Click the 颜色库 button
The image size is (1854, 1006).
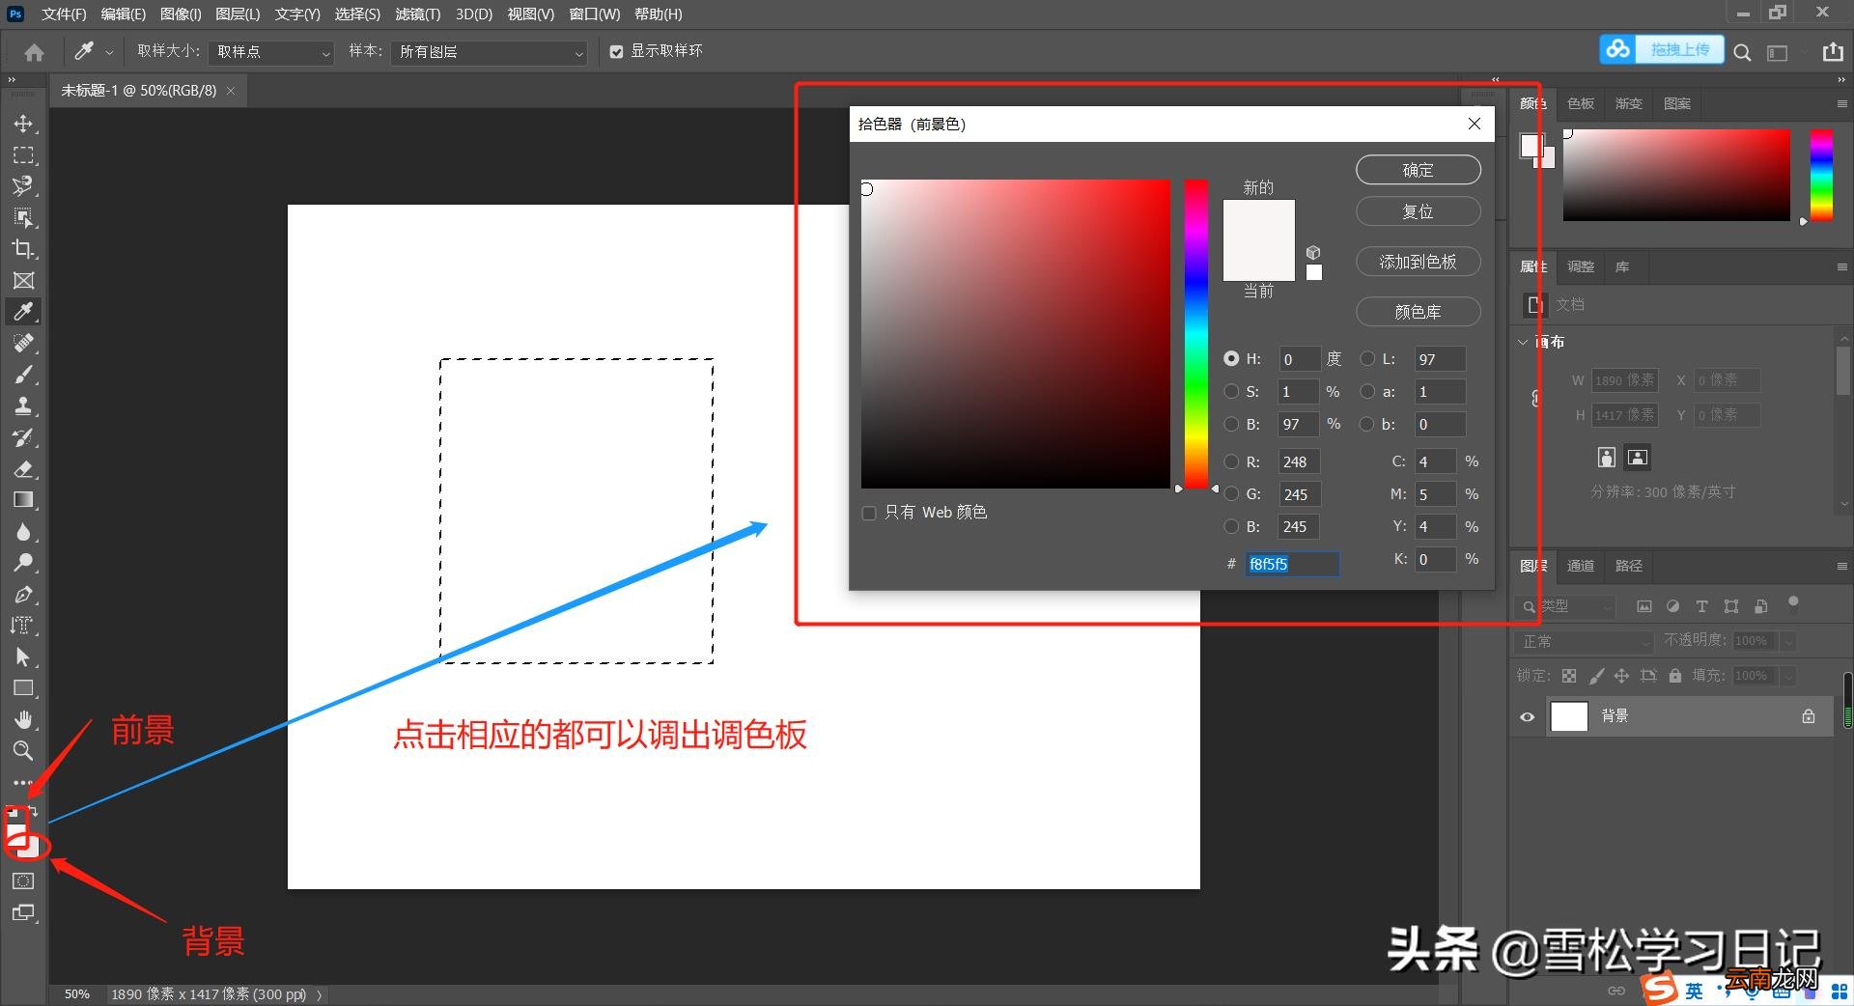point(1419,312)
